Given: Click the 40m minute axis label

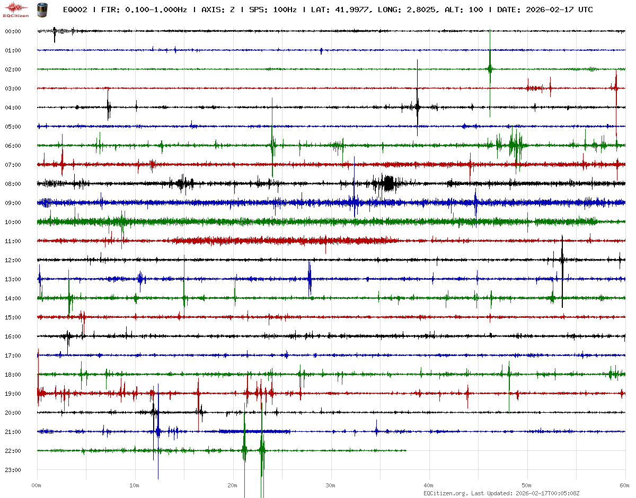Looking at the screenshot, I should click(429, 485).
